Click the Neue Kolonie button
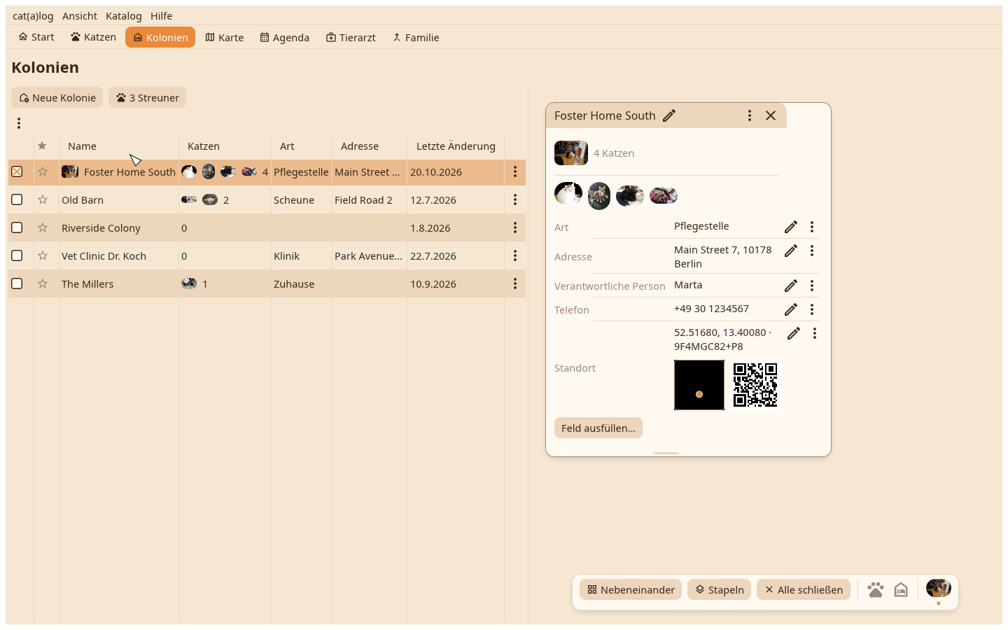 pyautogui.click(x=57, y=97)
